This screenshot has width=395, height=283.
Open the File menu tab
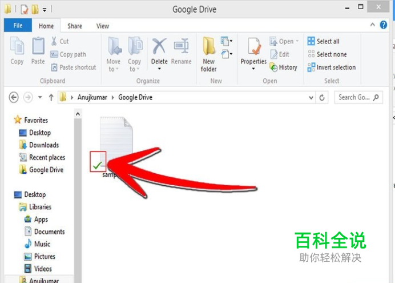coord(18,25)
